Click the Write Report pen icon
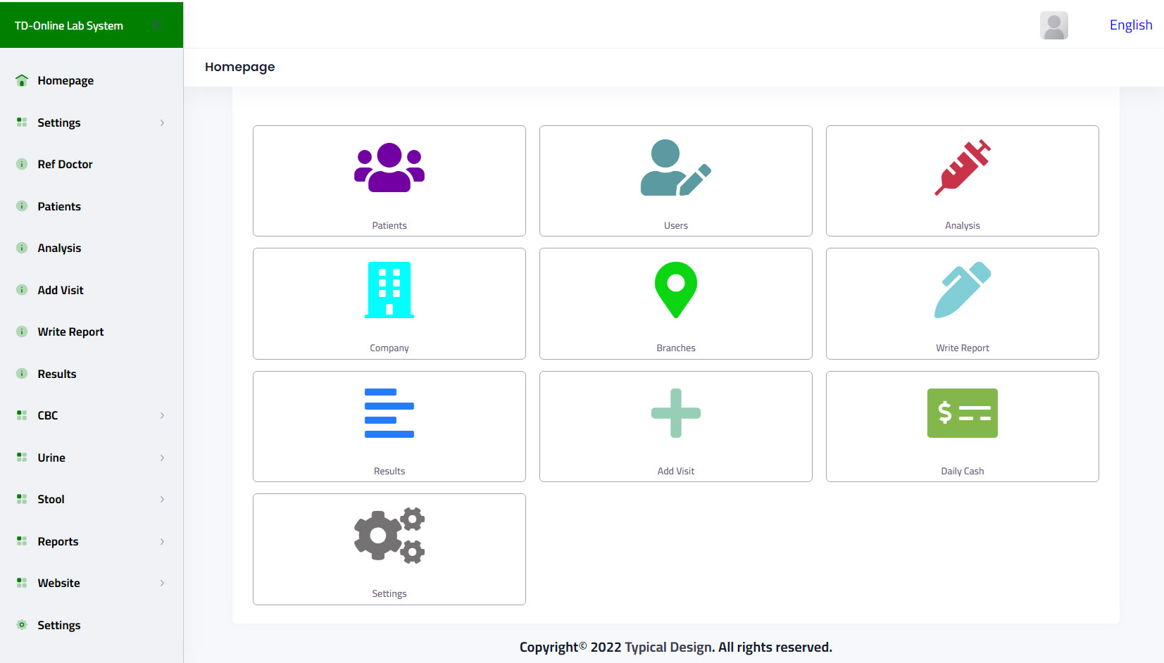This screenshot has height=663, width=1164. click(x=962, y=290)
